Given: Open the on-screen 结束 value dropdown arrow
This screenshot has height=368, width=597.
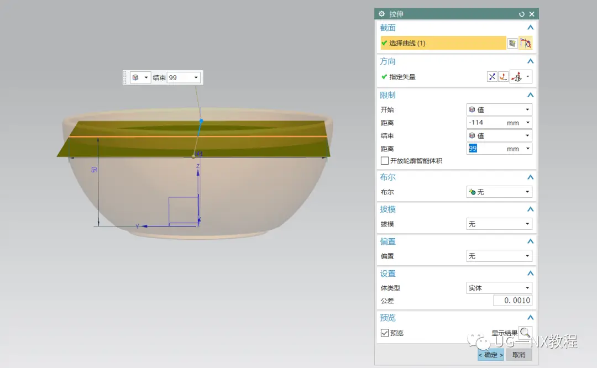Looking at the screenshot, I should tap(196, 78).
